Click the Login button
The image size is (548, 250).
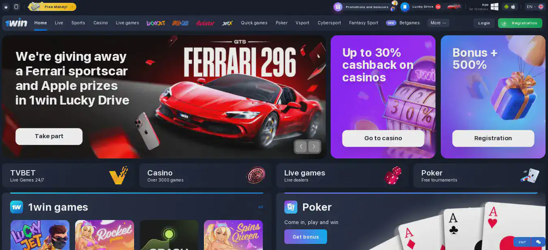[484, 23]
